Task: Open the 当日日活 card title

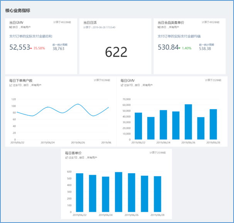Action: click(x=90, y=22)
